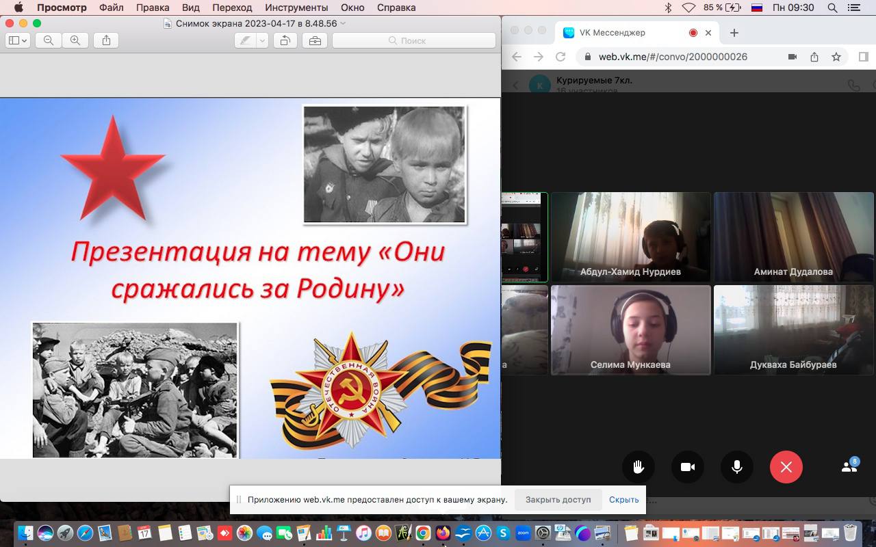Open the Preview sidebar view dropdown
Viewport: 876px width, 547px height.
click(x=17, y=40)
